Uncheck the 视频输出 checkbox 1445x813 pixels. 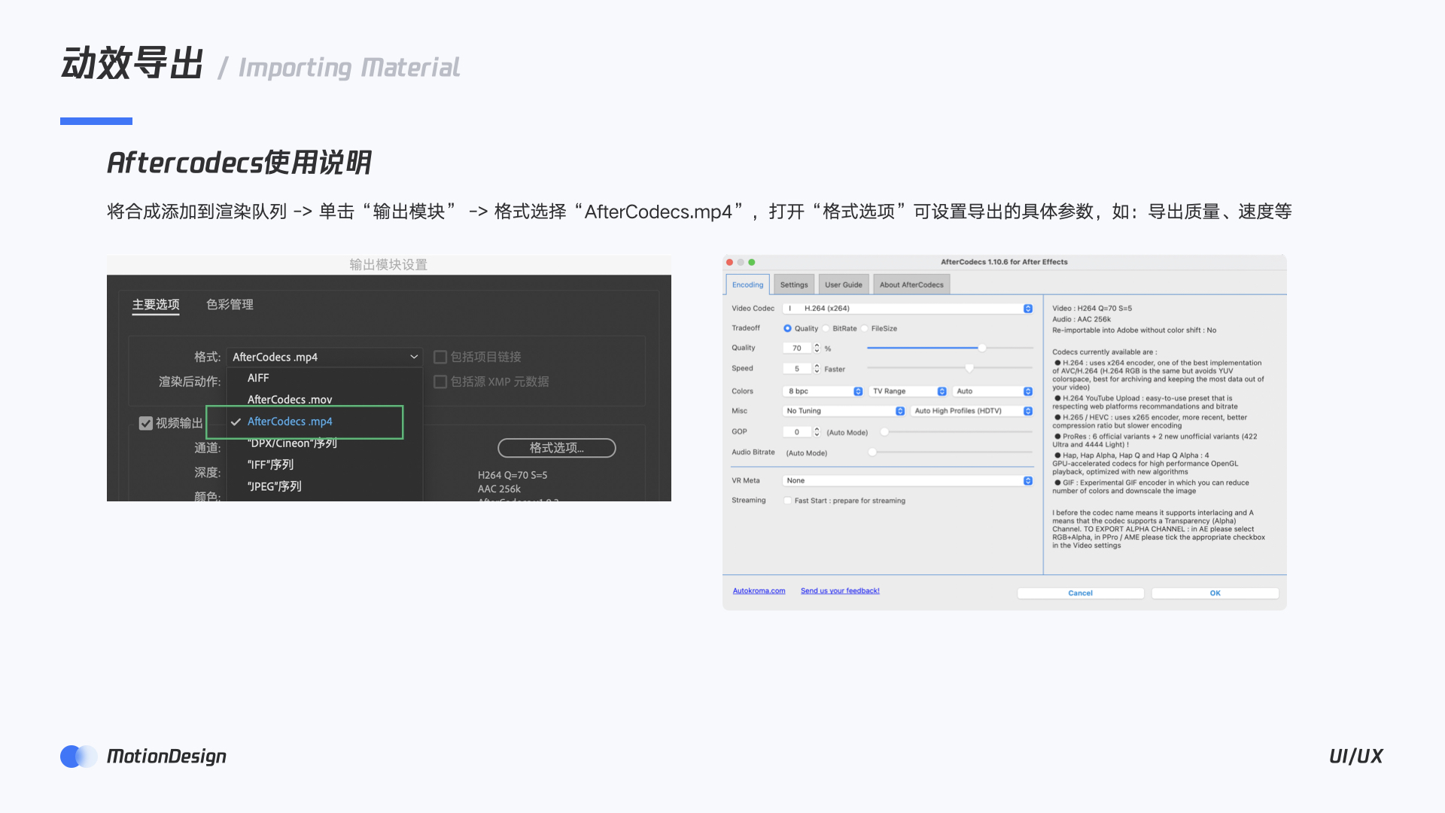[146, 423]
